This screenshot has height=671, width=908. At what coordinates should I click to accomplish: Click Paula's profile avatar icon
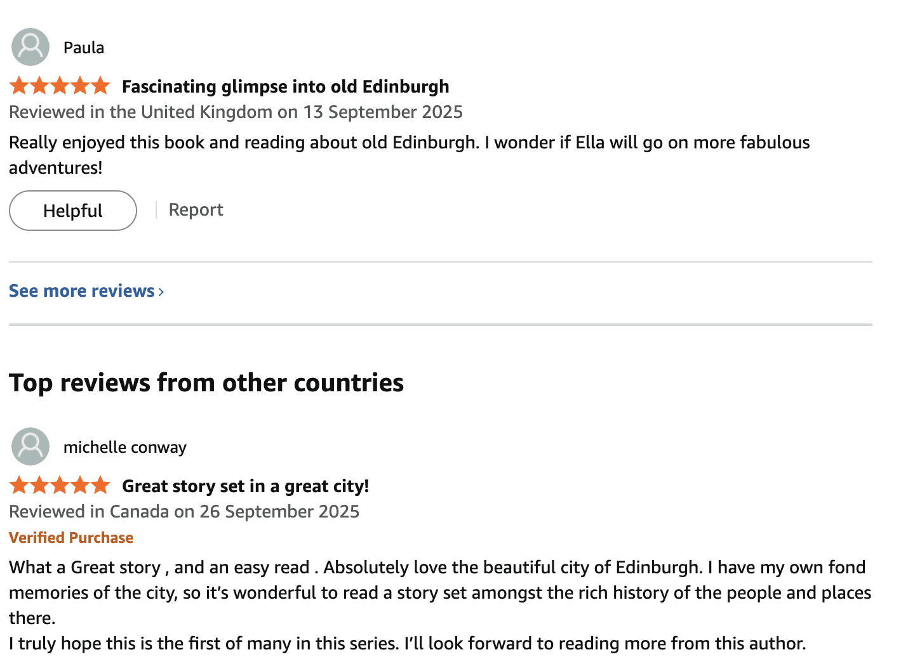coord(30,47)
